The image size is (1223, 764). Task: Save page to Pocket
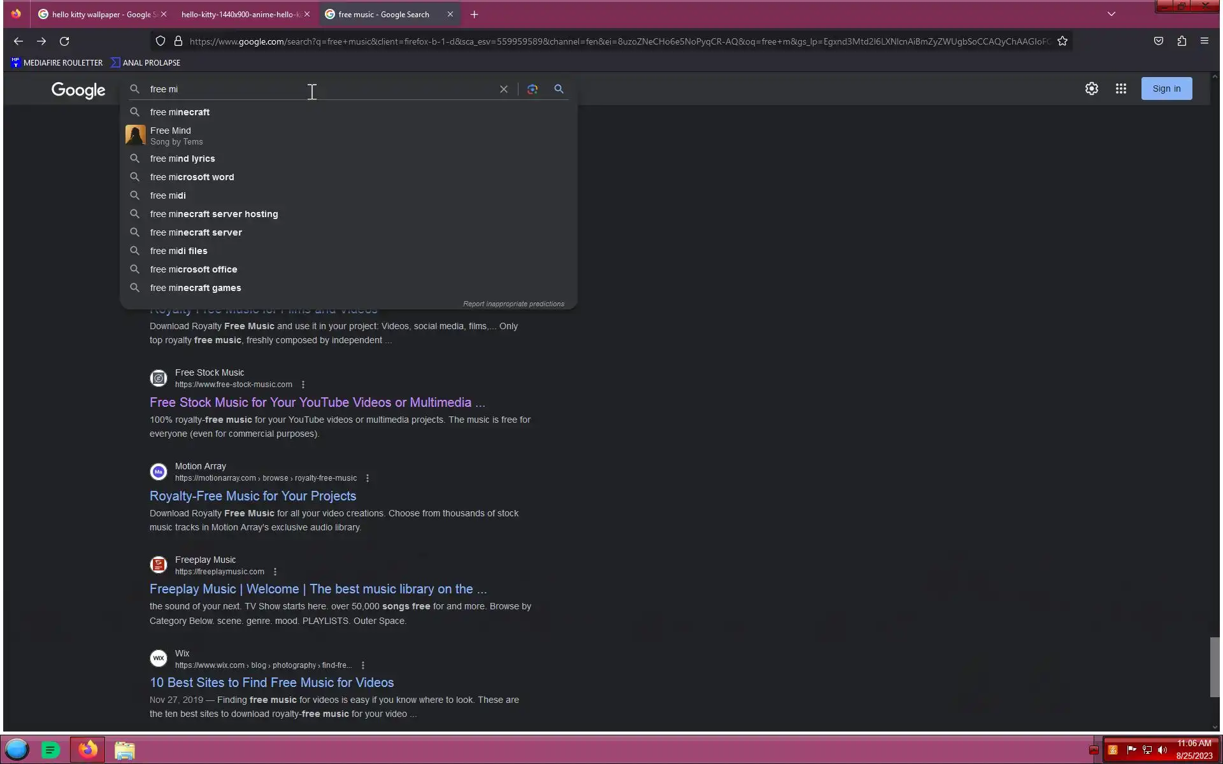[1158, 41]
